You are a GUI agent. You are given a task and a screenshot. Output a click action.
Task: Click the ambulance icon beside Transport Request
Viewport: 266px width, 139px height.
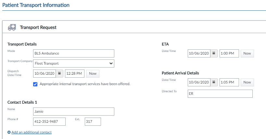12,27
